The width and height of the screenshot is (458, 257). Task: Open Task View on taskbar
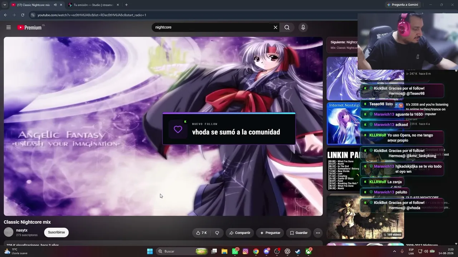[x=214, y=251]
